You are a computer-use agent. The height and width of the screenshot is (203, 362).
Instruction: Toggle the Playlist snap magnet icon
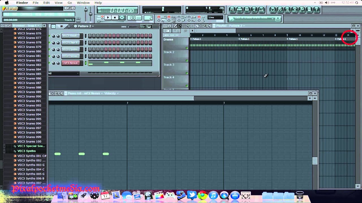pos(169,26)
